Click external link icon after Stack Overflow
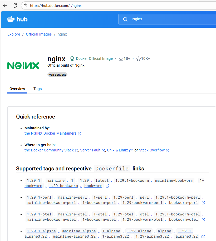The width and height of the screenshot is (216, 241). [x=168, y=150]
